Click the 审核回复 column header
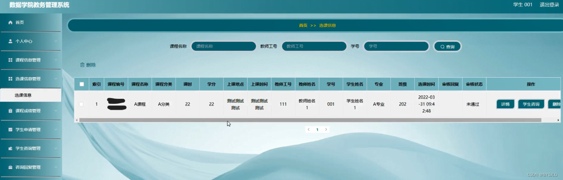563x180 pixels. 451,84
